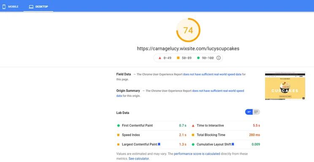314x162 pixels.
Task: Click the orange square beside Largest Contentful Paint
Action: [118, 144]
